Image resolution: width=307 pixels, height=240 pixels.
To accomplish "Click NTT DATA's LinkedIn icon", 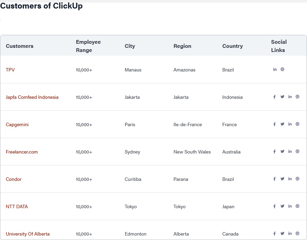I will tap(290, 206).
